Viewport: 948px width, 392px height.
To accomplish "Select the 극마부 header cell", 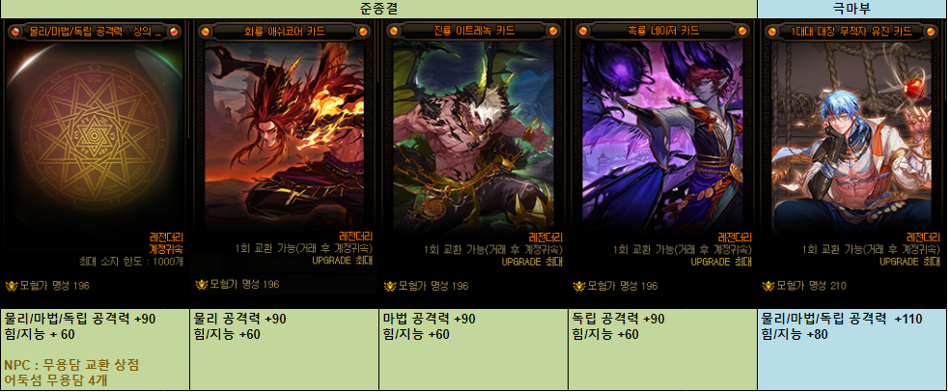I will tap(852, 9).
